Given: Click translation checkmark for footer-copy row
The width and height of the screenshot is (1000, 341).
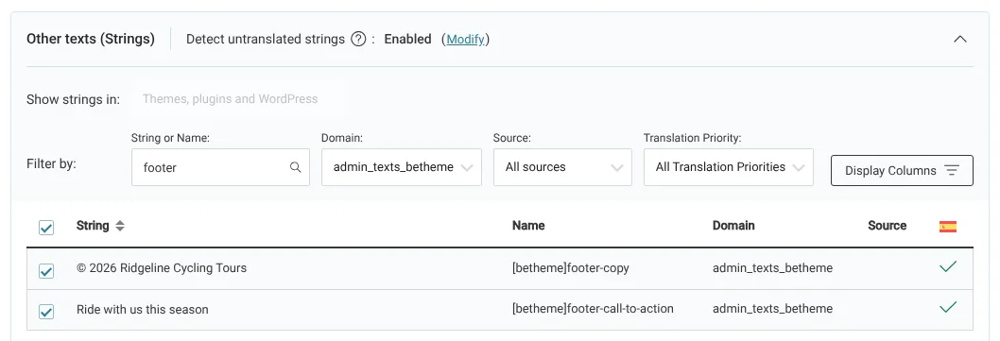Looking at the screenshot, I should [x=948, y=267].
